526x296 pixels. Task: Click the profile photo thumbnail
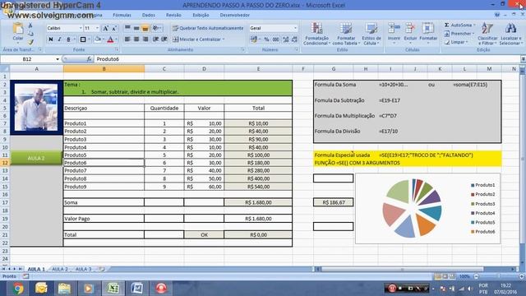[36, 108]
